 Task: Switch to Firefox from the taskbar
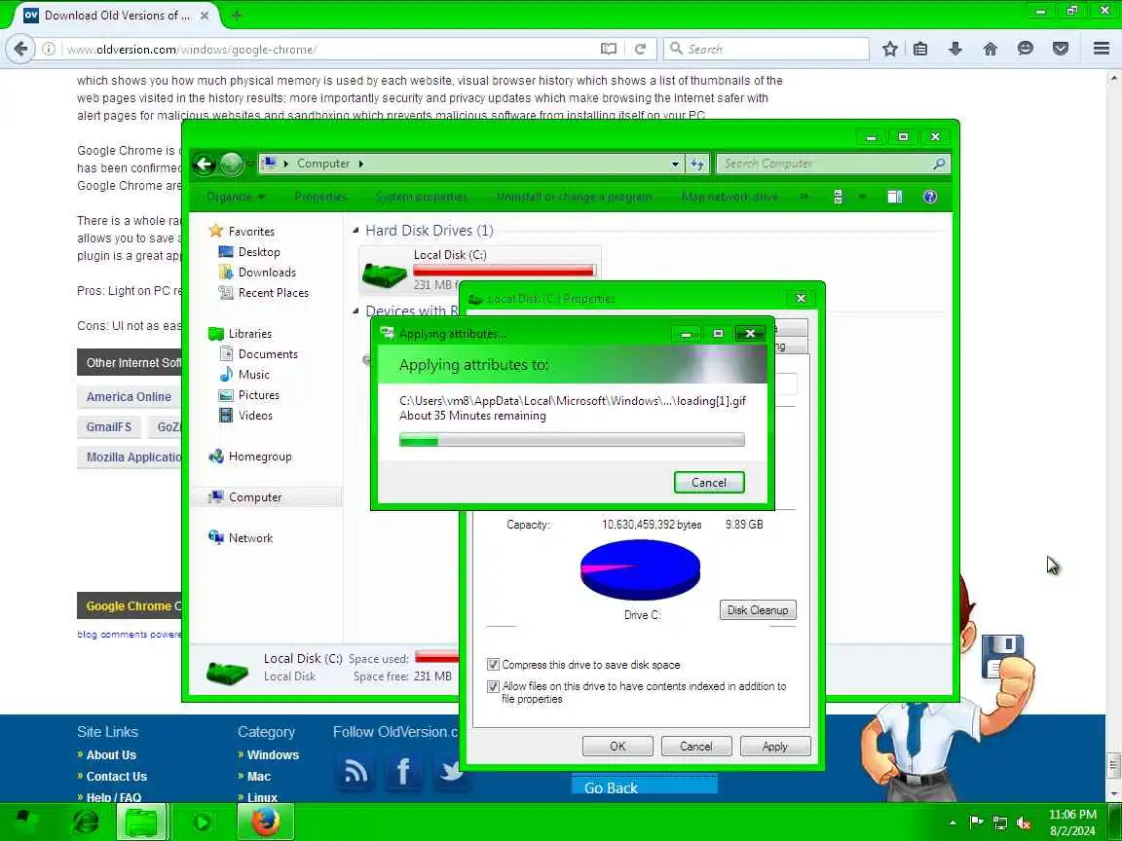point(266,822)
